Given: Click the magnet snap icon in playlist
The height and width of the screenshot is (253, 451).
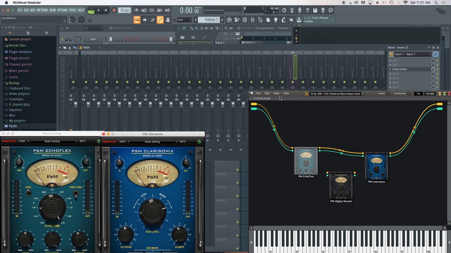Looking at the screenshot, I should (184, 28).
